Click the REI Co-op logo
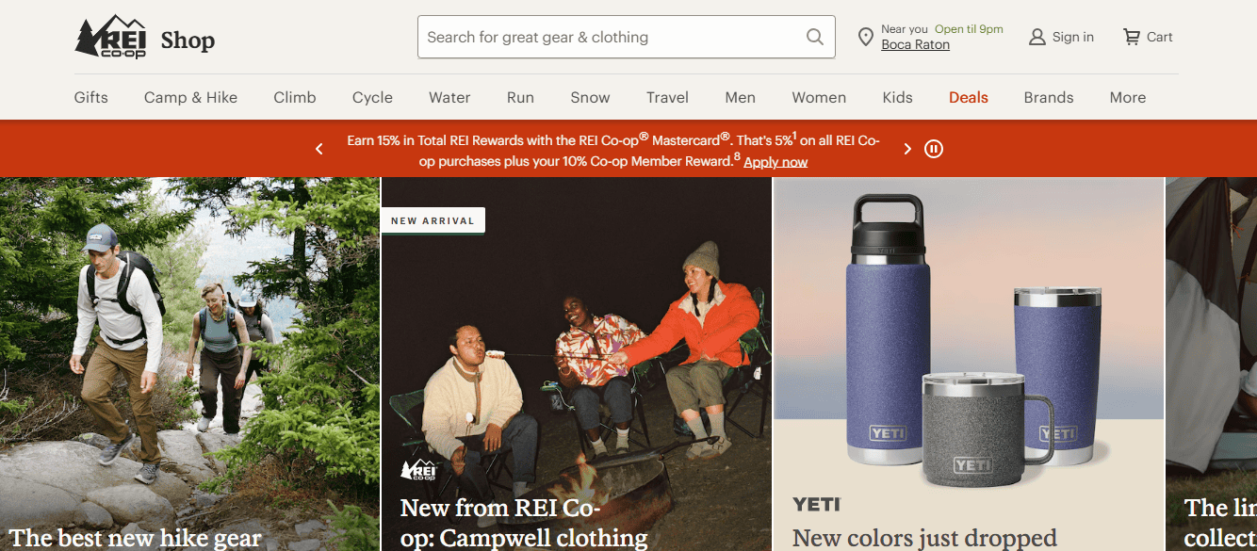 110,38
